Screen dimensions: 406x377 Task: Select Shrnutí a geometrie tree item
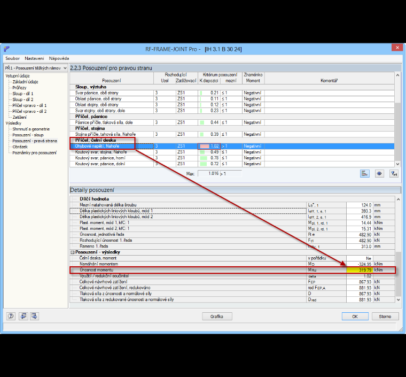(31, 129)
